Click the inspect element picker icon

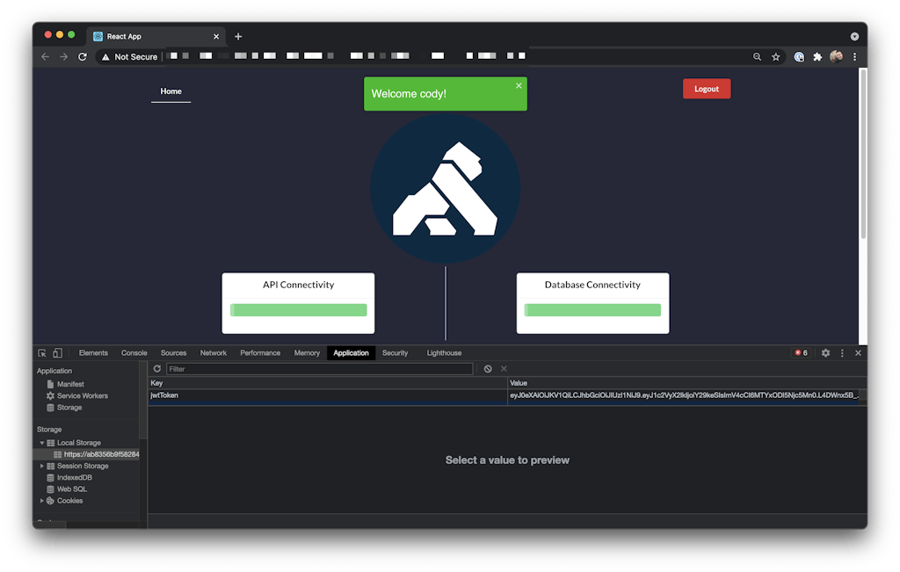42,353
